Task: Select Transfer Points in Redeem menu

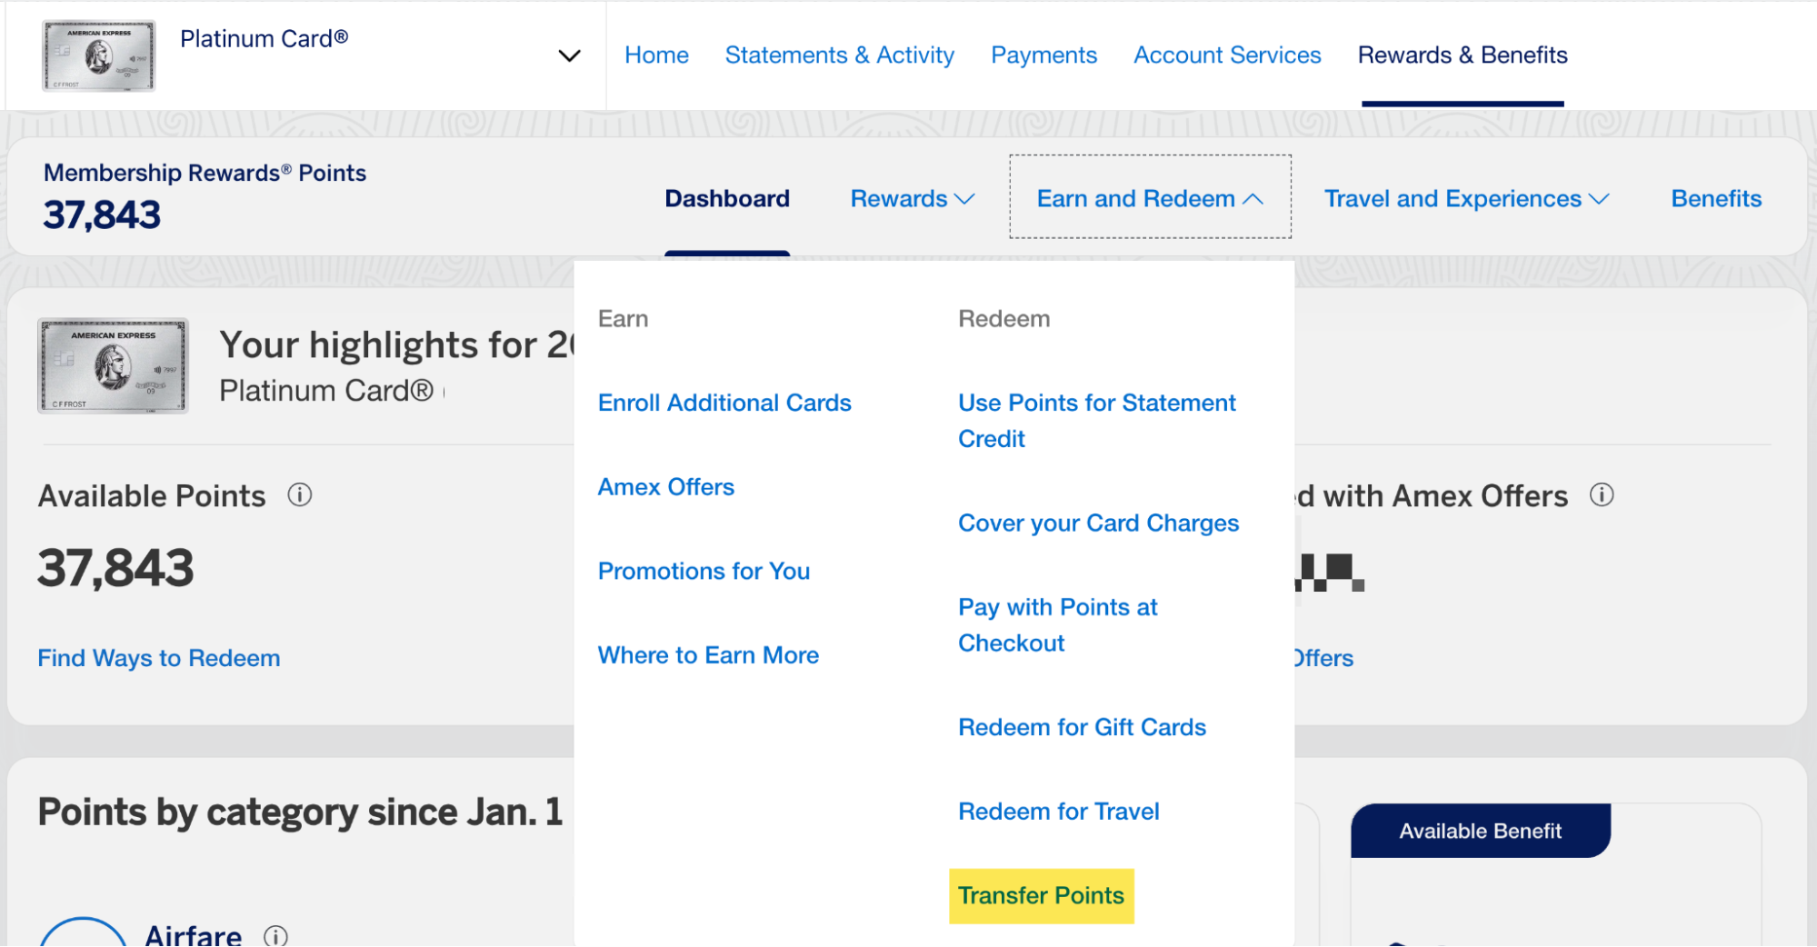Action: pos(1041,896)
